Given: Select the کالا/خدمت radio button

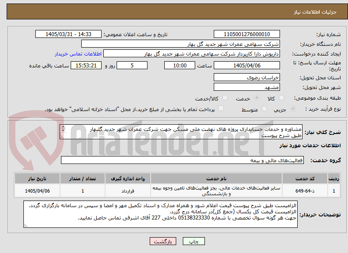Looking at the screenshot, I should [225, 98].
